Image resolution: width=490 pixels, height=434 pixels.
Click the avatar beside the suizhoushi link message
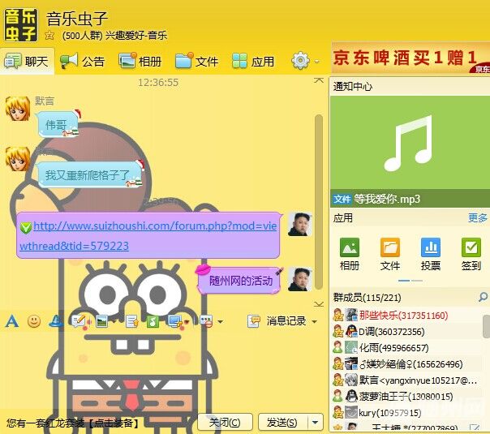[x=300, y=224]
